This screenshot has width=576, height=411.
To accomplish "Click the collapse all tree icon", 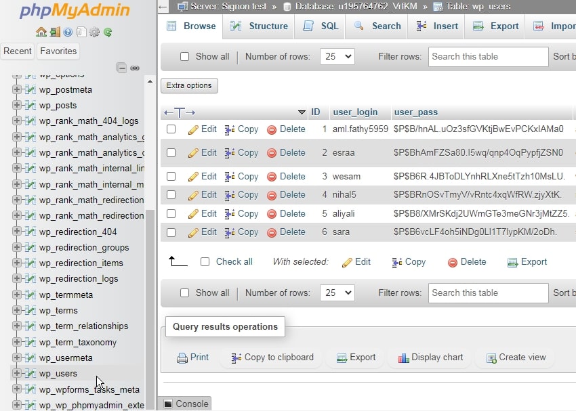I will [x=121, y=68].
